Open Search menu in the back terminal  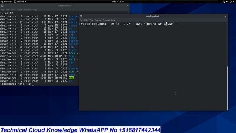(x=19, y=10)
